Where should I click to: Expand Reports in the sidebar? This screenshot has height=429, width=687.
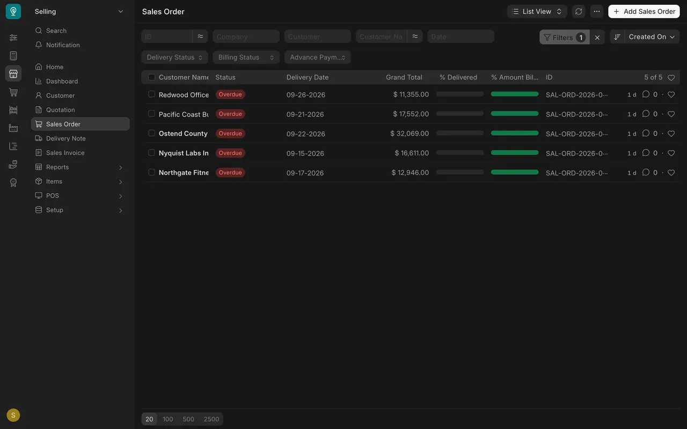(80, 167)
